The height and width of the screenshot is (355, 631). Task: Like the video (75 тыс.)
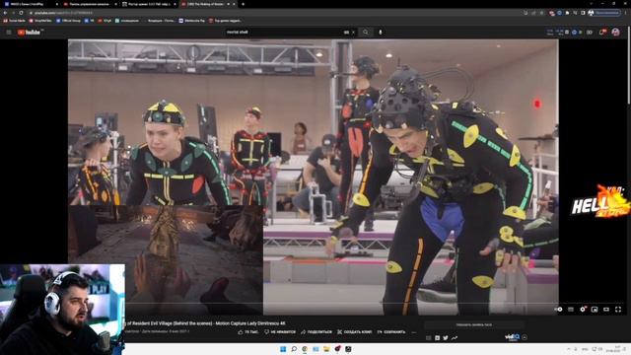coord(248,332)
